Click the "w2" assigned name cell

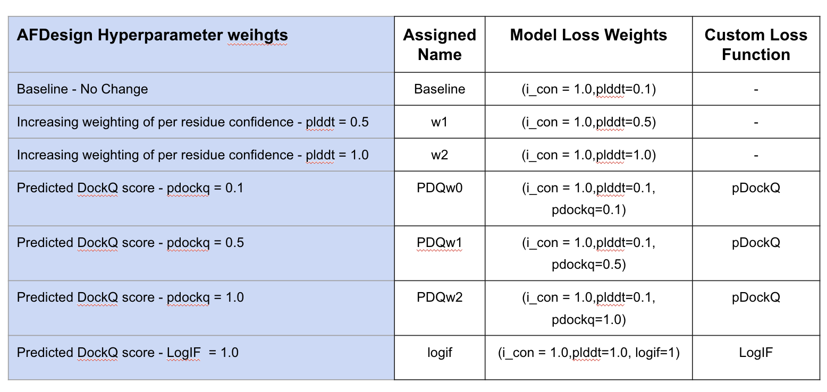440,155
